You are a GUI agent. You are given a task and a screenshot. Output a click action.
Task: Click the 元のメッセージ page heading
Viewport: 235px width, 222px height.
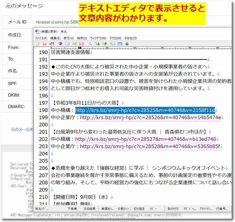[x=24, y=6]
